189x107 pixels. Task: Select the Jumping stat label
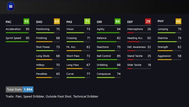(x=163, y=29)
